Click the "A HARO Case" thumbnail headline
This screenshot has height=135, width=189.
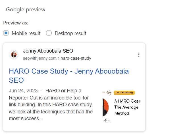tap(127, 101)
